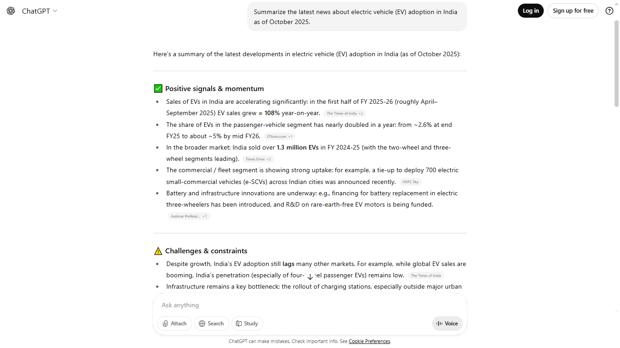
Task: Click the page vertical scrollbar thumb
Action: coord(616,63)
